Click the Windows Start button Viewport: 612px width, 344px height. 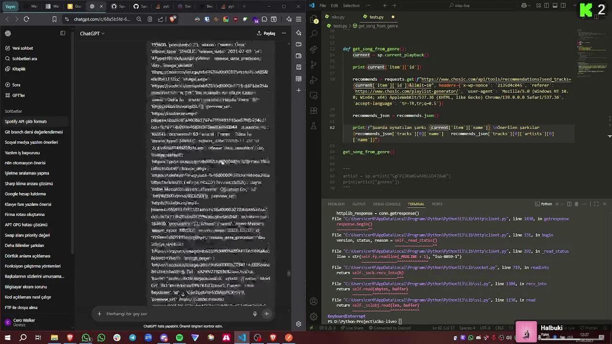click(8, 338)
